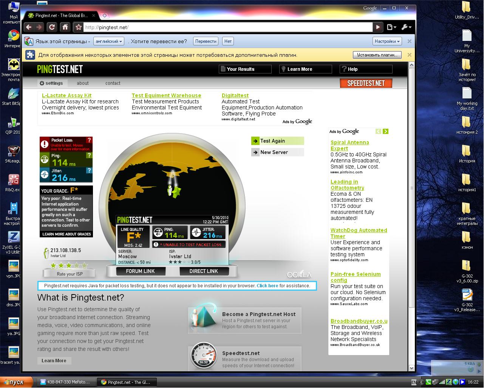Focus the address bar showing pingtest.net

[228, 27]
